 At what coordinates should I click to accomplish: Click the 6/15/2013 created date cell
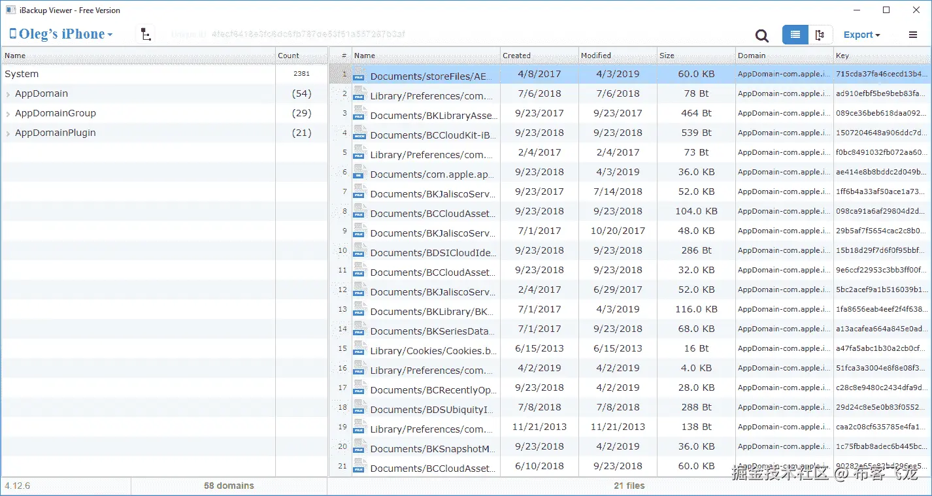pos(539,348)
